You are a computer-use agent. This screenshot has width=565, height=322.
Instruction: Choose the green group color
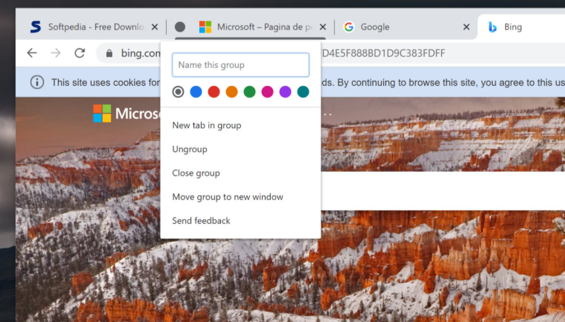coord(249,92)
